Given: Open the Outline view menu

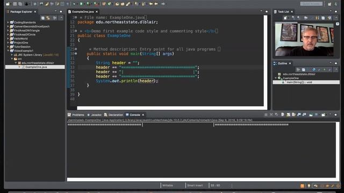Looking at the screenshot, I should point(336,70).
